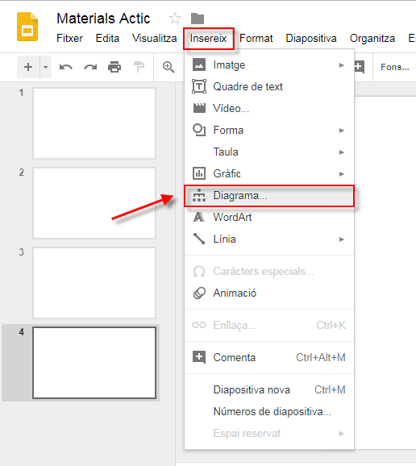Open the Google Slides home icon
The width and height of the screenshot is (416, 466).
(x=27, y=27)
